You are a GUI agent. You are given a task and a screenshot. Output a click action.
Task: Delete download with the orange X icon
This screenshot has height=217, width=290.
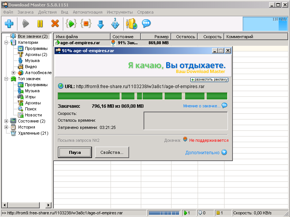[x=55, y=24]
